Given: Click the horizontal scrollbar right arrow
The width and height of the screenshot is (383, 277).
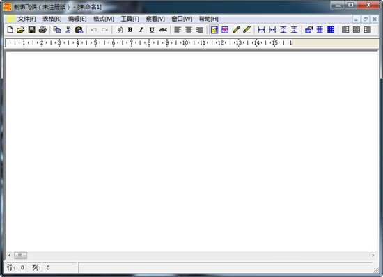Looking at the screenshot, I should coord(373,255).
